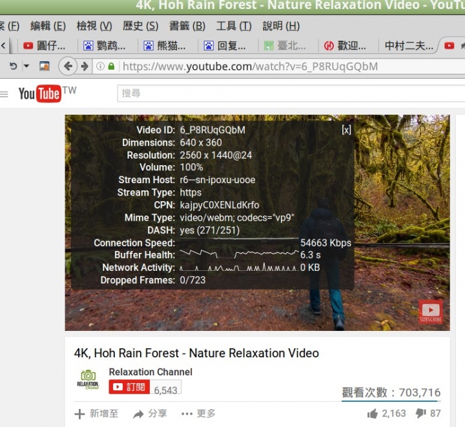Expand the dropdown arrow beside undo icon

point(26,66)
